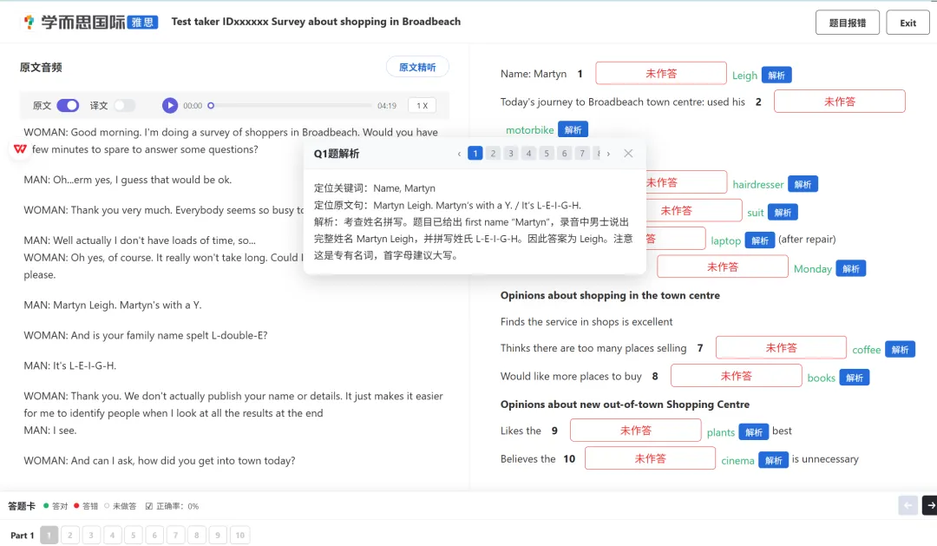The height and width of the screenshot is (546, 937).
Task: Click the audio progress slider handle
Action: pos(211,106)
